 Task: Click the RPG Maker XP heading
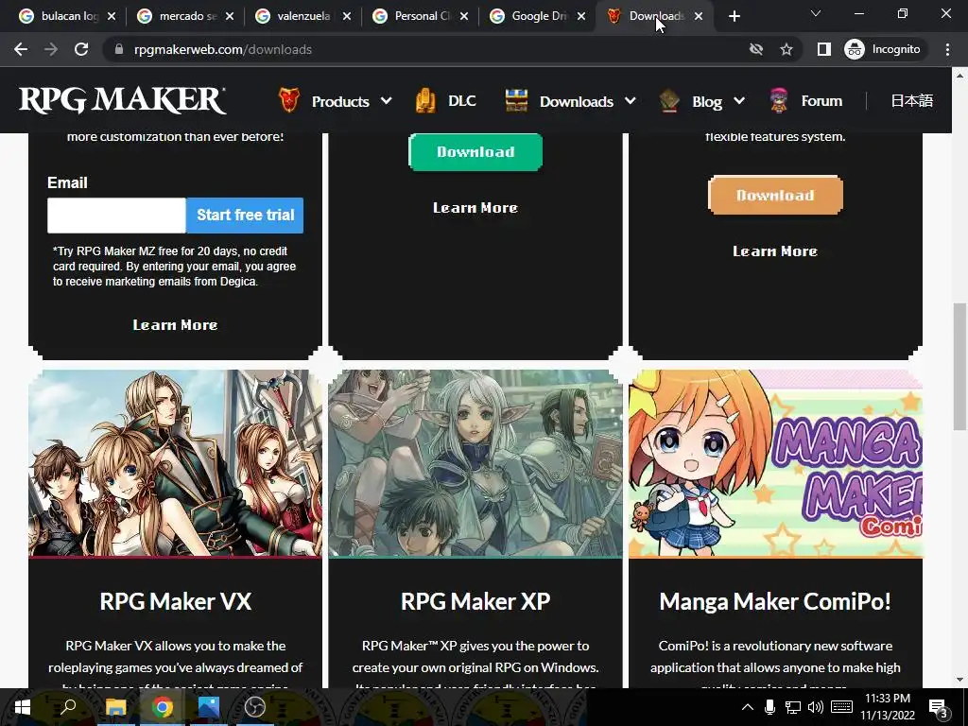point(475,601)
